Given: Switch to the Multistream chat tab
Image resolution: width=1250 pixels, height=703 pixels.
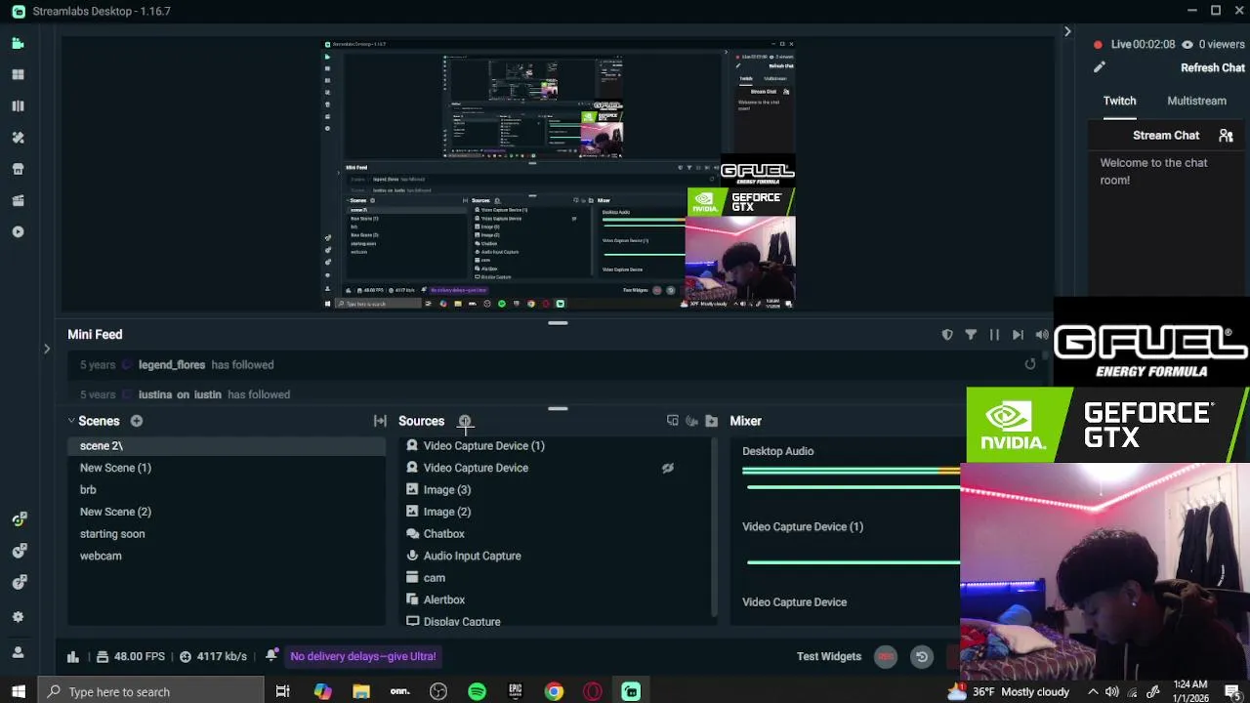Looking at the screenshot, I should (1196, 101).
